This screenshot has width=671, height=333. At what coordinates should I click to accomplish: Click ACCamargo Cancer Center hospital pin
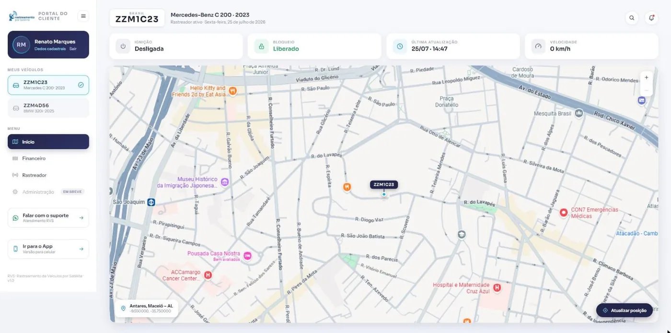point(208,275)
